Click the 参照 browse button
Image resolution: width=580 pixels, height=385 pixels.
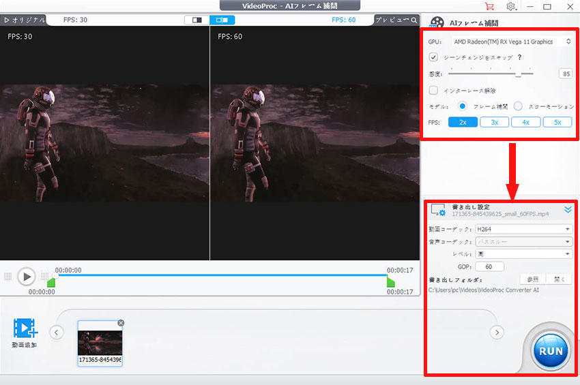[x=532, y=279]
